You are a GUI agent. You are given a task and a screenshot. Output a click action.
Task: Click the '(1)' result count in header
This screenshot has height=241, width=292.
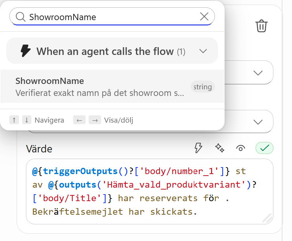(x=181, y=52)
